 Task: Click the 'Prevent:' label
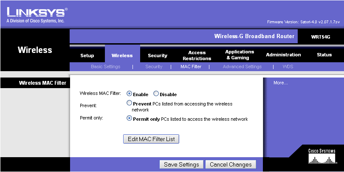[x=88, y=105]
